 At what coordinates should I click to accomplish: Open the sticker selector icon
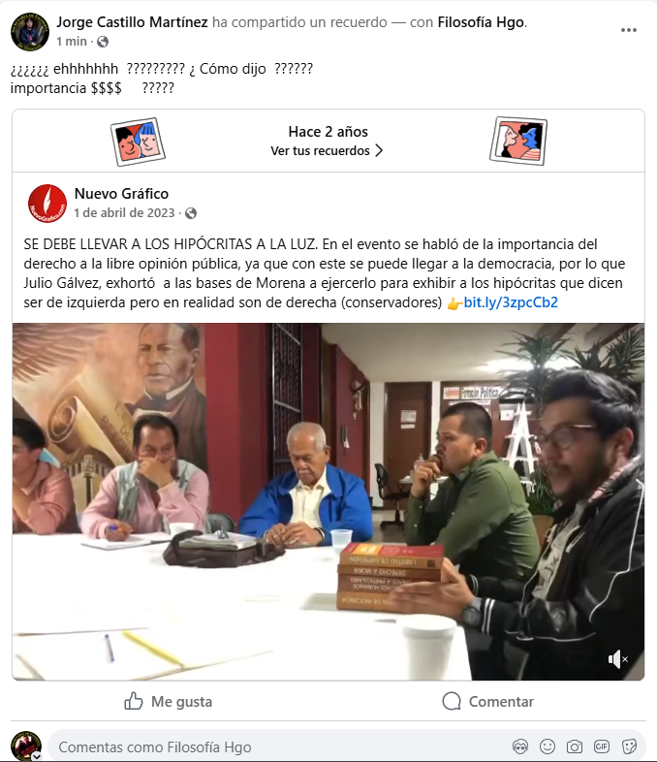click(x=629, y=746)
